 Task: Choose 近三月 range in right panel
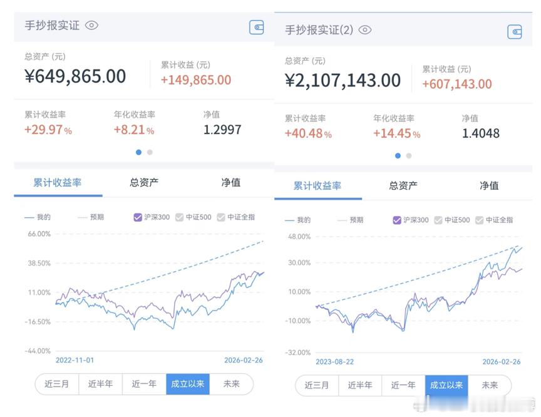click(317, 385)
